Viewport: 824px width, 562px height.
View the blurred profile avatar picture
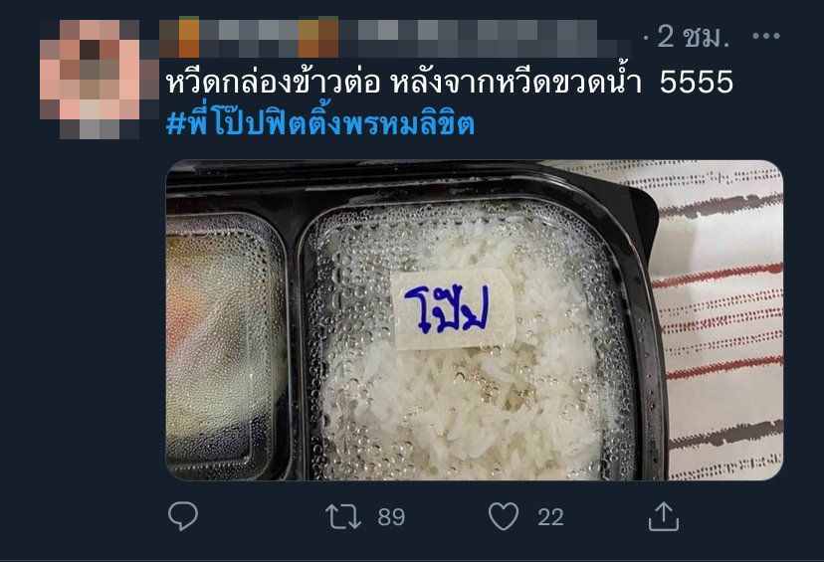(91, 79)
